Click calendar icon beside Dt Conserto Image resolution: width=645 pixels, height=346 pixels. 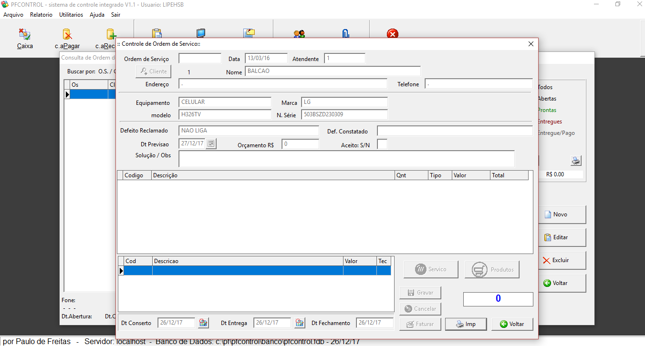tap(204, 323)
